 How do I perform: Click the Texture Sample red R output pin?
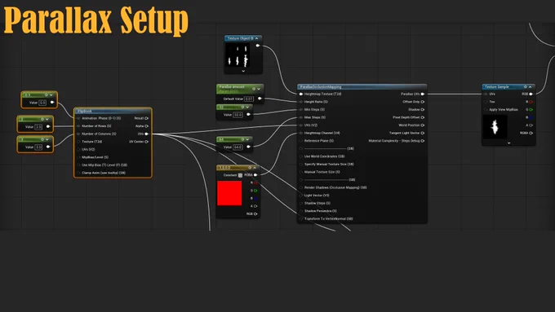coord(531,102)
